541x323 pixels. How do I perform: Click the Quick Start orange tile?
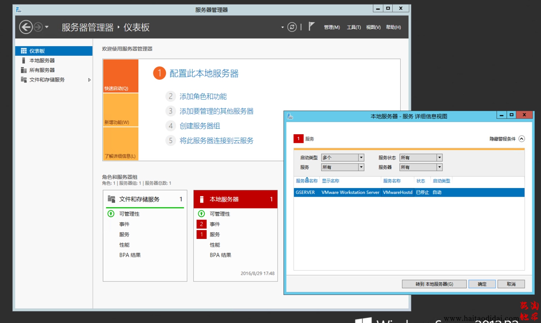pyautogui.click(x=121, y=76)
